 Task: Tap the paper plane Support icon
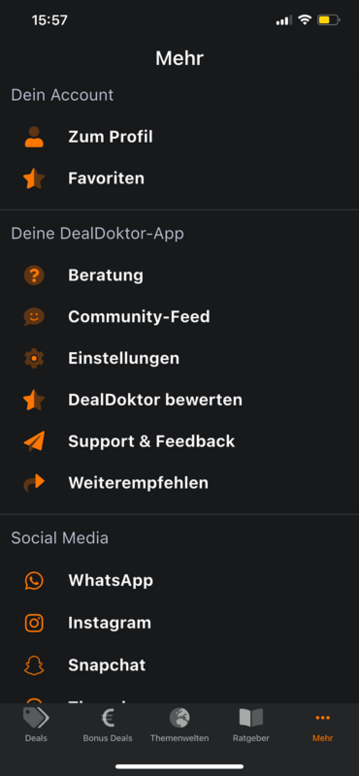pos(34,441)
